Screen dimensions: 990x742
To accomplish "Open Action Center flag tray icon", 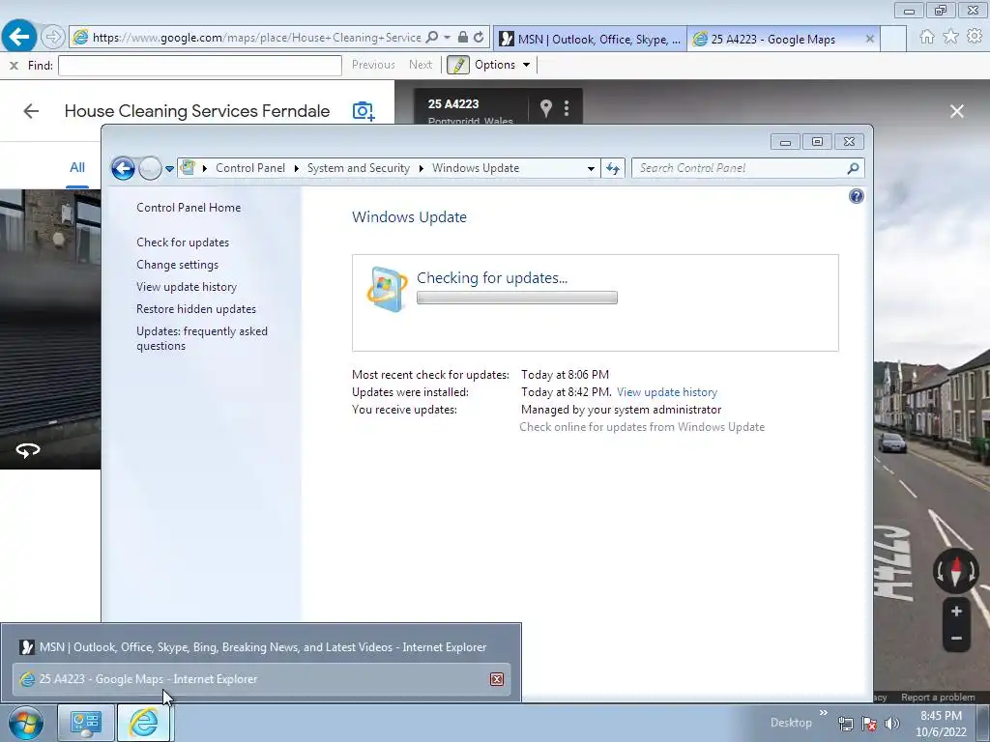I will [x=869, y=724].
